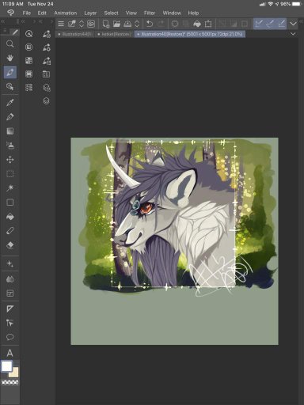Select the Zoom magnifier tool
304x405 pixels.
point(10,44)
